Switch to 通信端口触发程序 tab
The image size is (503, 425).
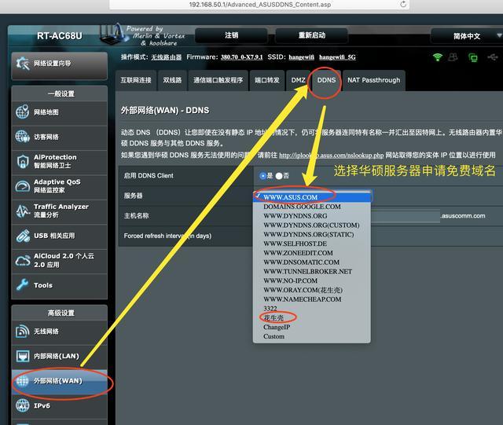(218, 80)
